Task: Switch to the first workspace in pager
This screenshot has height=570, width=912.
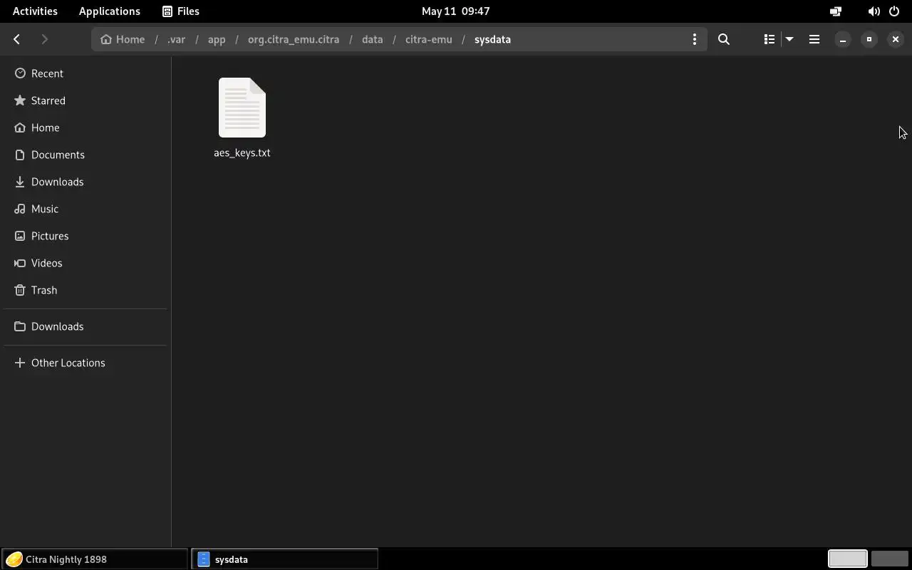Action: point(847,559)
